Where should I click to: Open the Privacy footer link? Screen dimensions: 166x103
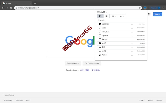(142, 100)
